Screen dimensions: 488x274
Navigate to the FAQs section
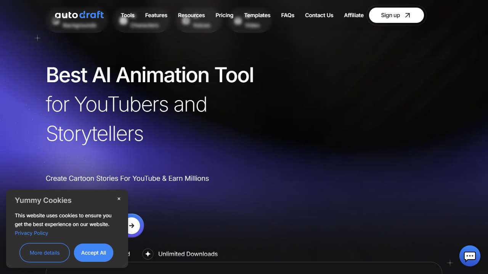(x=287, y=15)
